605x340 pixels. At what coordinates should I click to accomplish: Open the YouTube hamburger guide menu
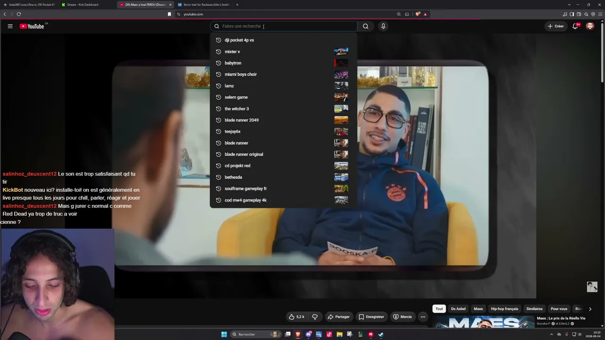coord(10,26)
